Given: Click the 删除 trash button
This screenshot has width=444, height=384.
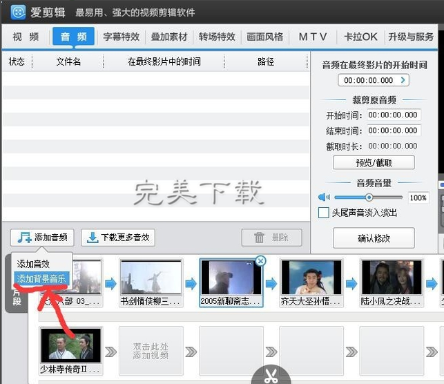Looking at the screenshot, I should click(271, 238).
